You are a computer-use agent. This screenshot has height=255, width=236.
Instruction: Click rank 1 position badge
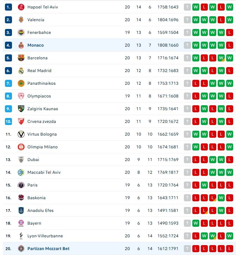(8, 7)
